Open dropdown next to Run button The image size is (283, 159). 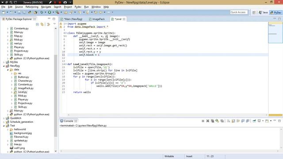coord(53,12)
